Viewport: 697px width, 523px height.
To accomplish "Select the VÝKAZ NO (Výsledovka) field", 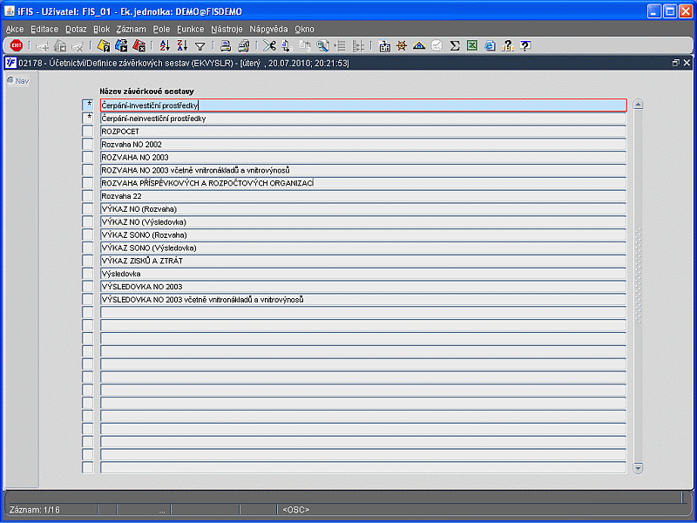I will pos(363,221).
